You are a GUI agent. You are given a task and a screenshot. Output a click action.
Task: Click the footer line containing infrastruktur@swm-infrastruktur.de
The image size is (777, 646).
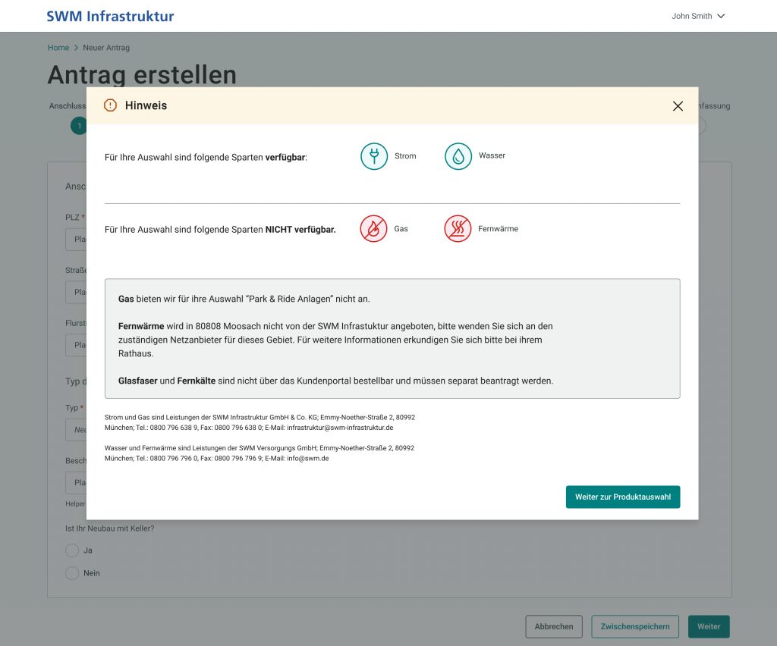tap(249, 428)
